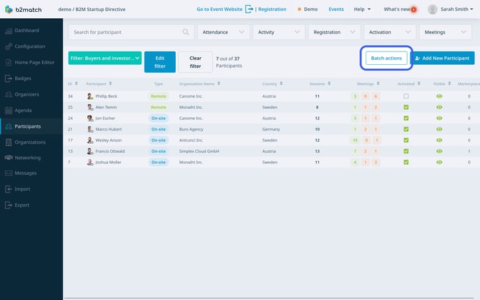
Task: Click Jon Escher's avatar picture
Action: 90,118
